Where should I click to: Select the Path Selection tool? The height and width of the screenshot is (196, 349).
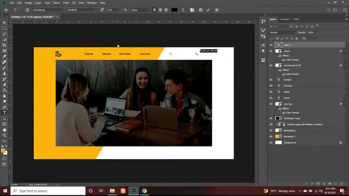point(4,119)
